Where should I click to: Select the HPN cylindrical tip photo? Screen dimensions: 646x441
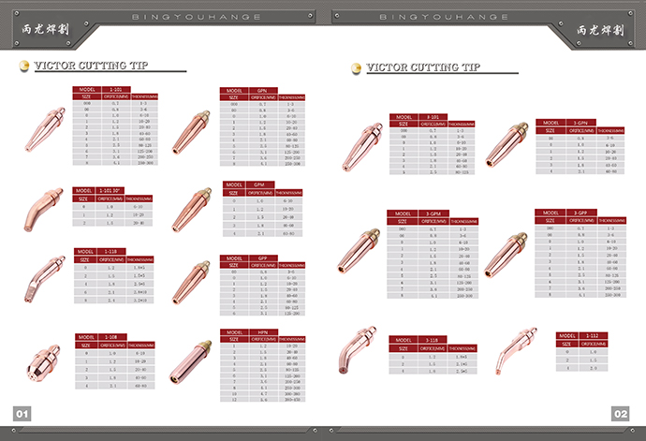(x=190, y=361)
